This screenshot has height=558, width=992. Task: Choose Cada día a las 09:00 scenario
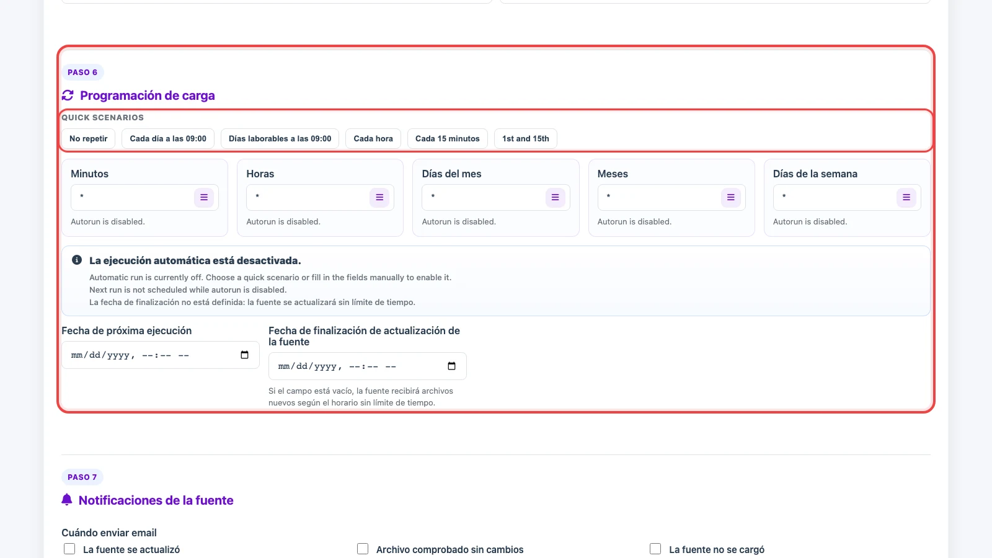pyautogui.click(x=168, y=138)
